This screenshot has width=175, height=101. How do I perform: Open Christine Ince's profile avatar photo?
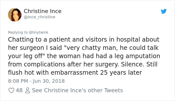pyautogui.click(x=15, y=15)
